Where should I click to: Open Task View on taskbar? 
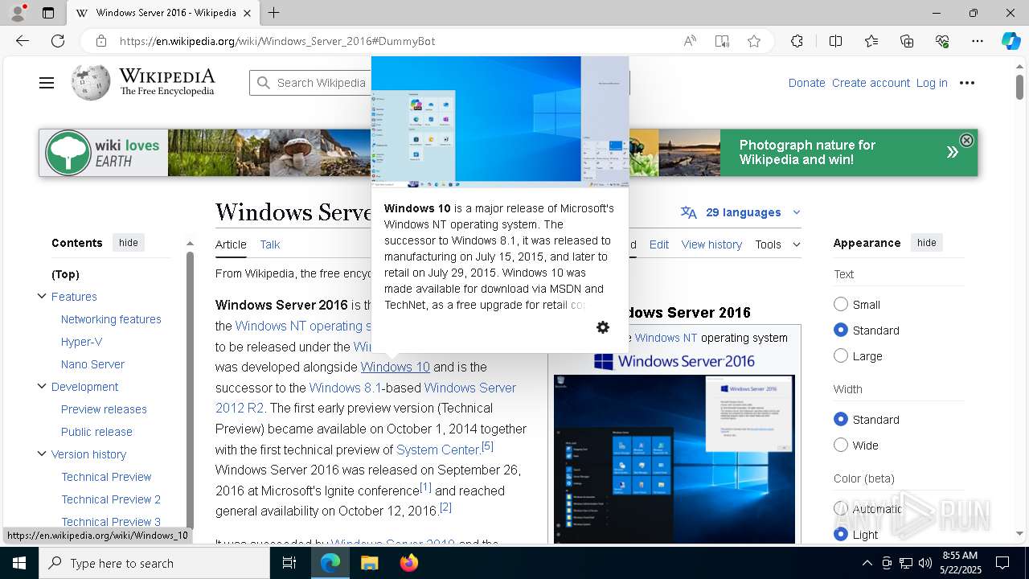point(289,563)
